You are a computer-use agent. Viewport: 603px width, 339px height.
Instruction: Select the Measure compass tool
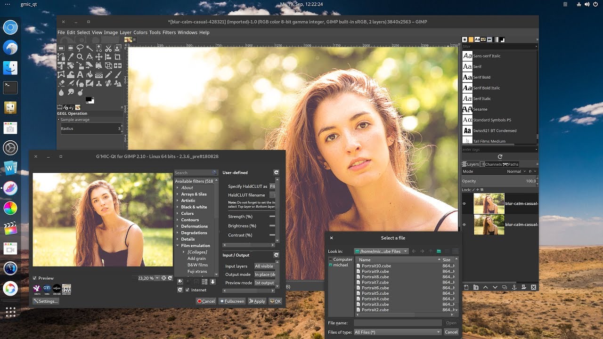coord(90,57)
